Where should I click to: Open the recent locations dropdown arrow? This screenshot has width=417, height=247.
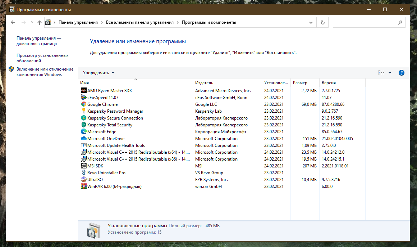click(x=32, y=22)
